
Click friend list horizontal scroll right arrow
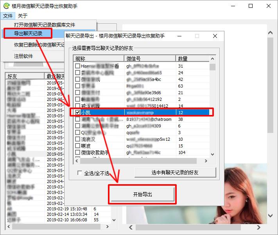tap(107, 227)
